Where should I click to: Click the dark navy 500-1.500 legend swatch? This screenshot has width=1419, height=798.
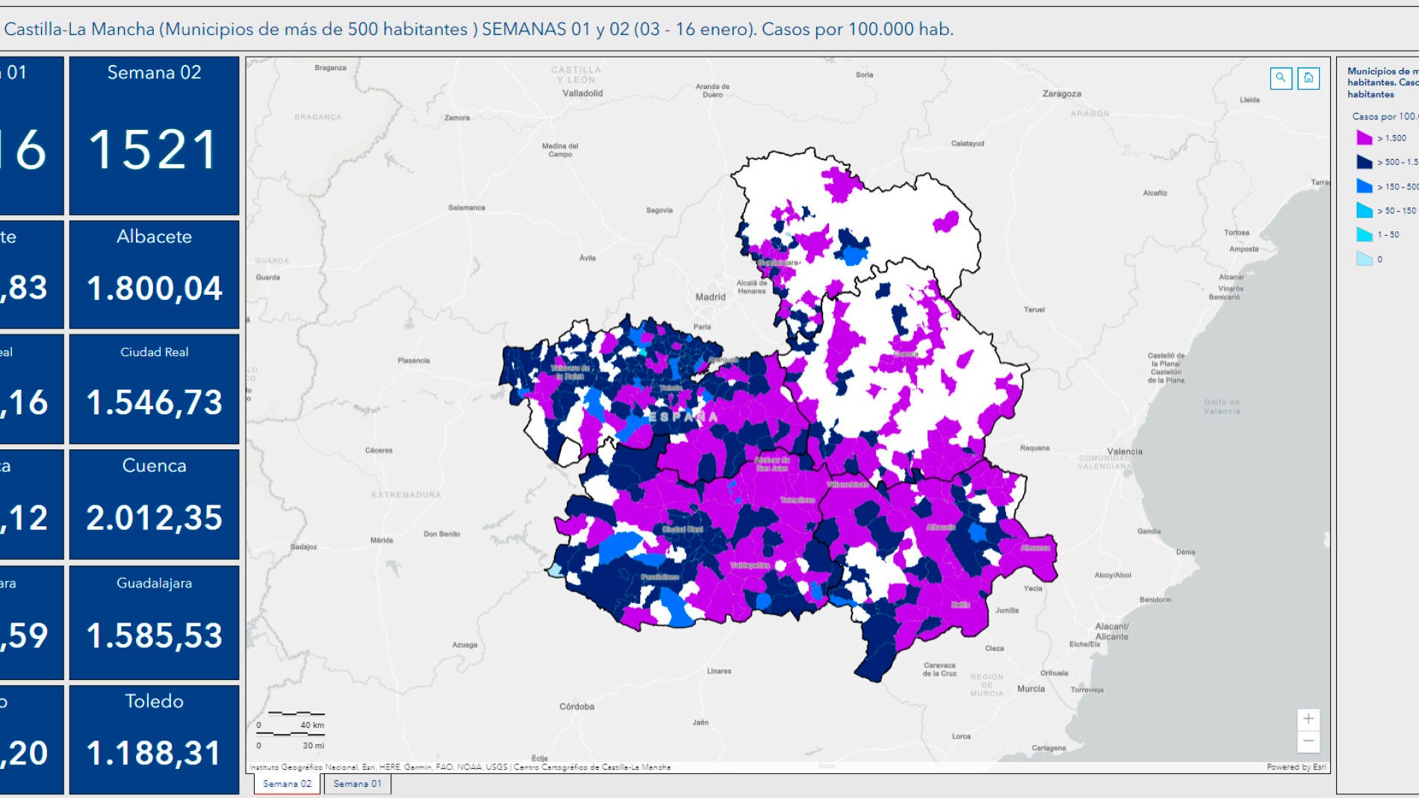[1364, 161]
